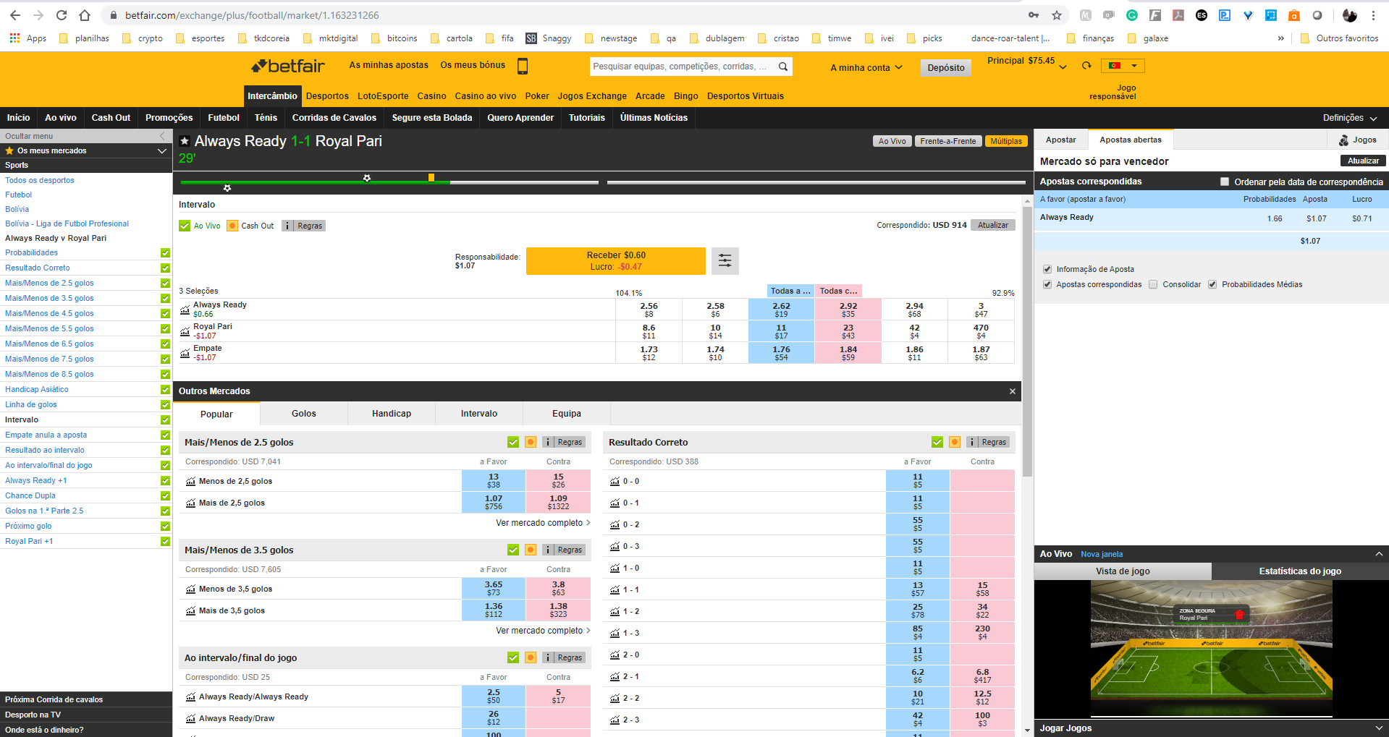Open chart icon for correct score 0 - 0
1389x737 pixels.
[615, 481]
